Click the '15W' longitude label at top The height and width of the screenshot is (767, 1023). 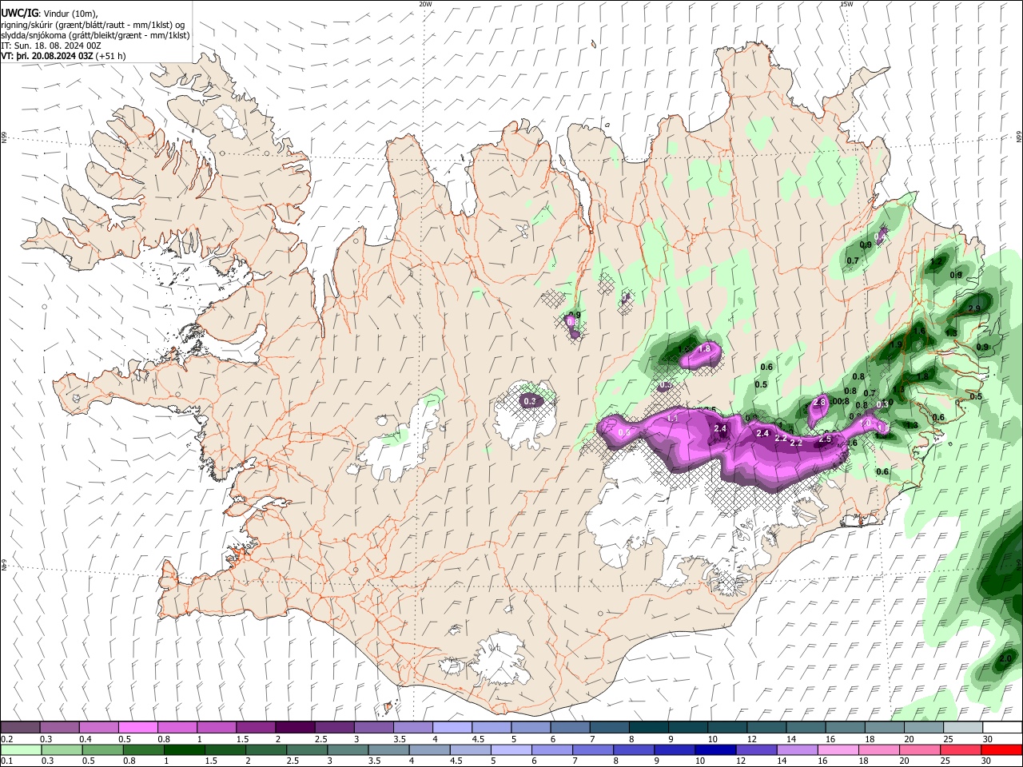(x=846, y=4)
